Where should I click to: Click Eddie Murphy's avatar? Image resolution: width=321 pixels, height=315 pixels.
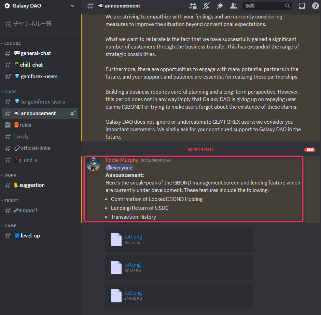coord(93,164)
